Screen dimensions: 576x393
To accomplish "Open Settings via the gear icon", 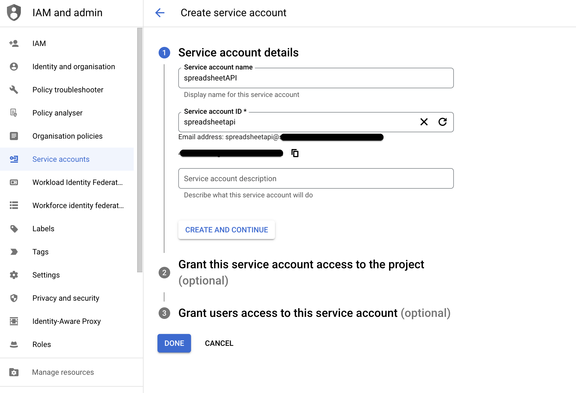I will click(14, 275).
